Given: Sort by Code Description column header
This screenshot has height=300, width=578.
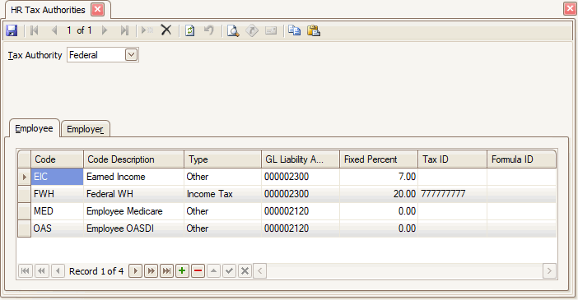Looking at the screenshot, I should 134,159.
